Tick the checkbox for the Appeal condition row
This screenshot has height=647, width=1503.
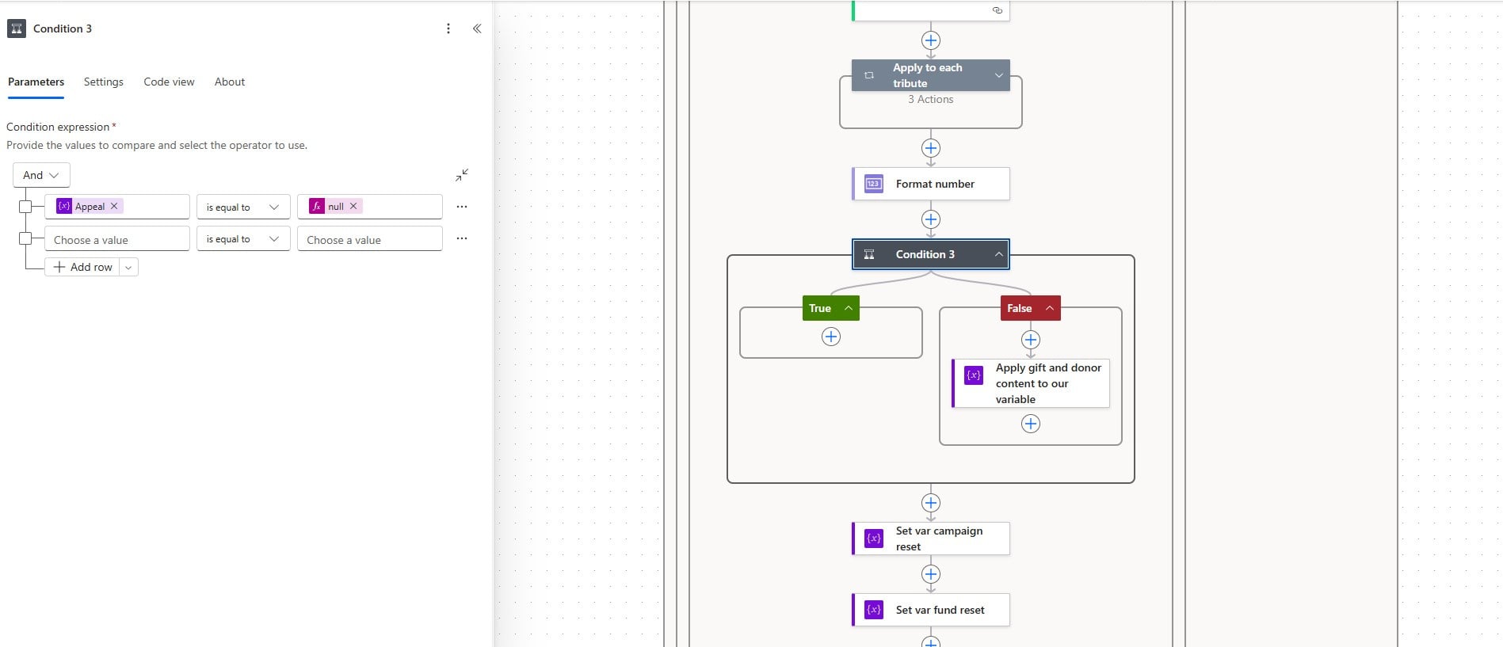(25, 207)
